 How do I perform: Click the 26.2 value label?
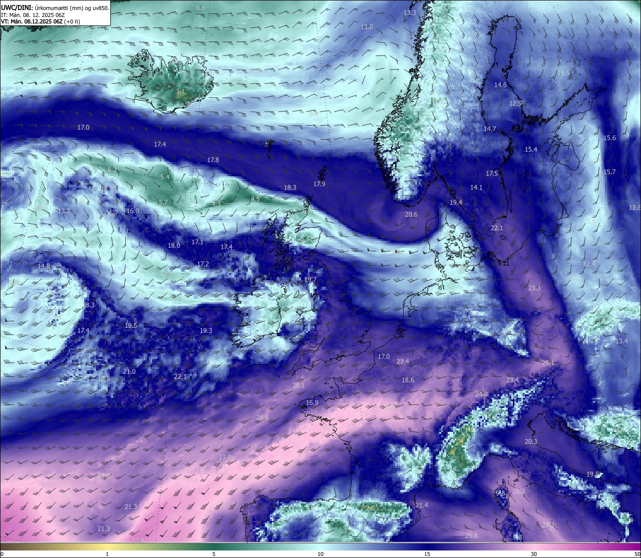pos(519,491)
